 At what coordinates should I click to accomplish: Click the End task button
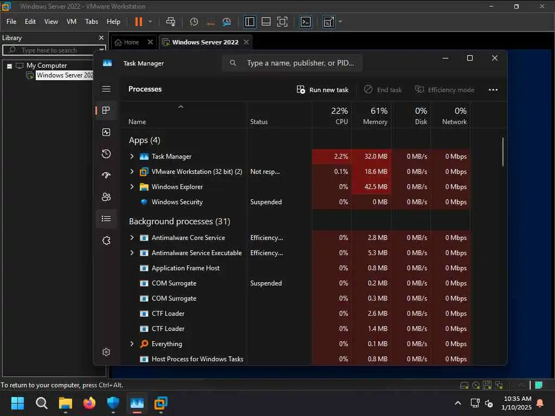tap(383, 90)
